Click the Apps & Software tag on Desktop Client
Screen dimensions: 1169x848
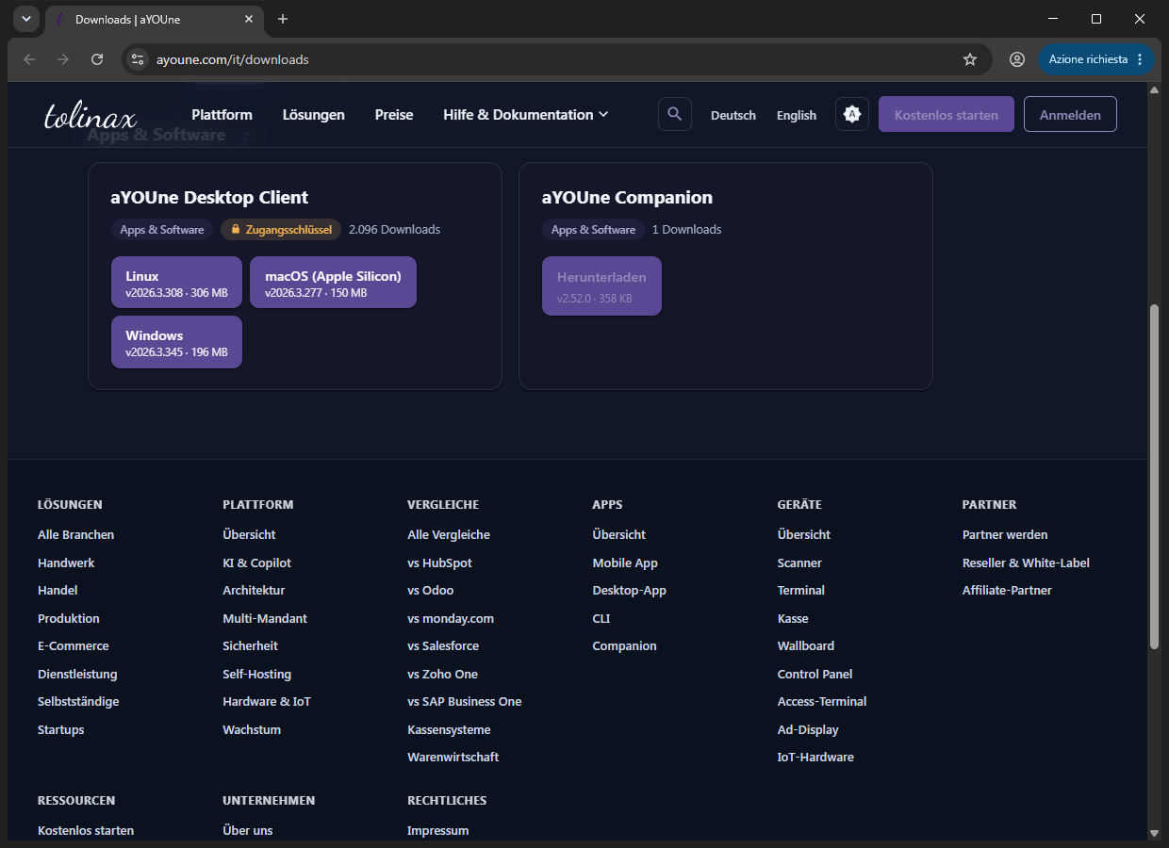(x=162, y=229)
